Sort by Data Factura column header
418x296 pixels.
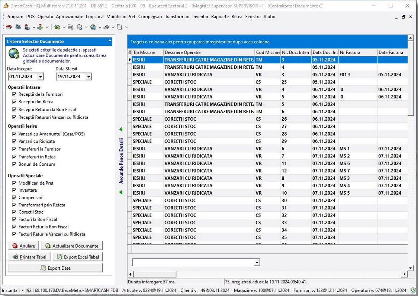click(392, 52)
